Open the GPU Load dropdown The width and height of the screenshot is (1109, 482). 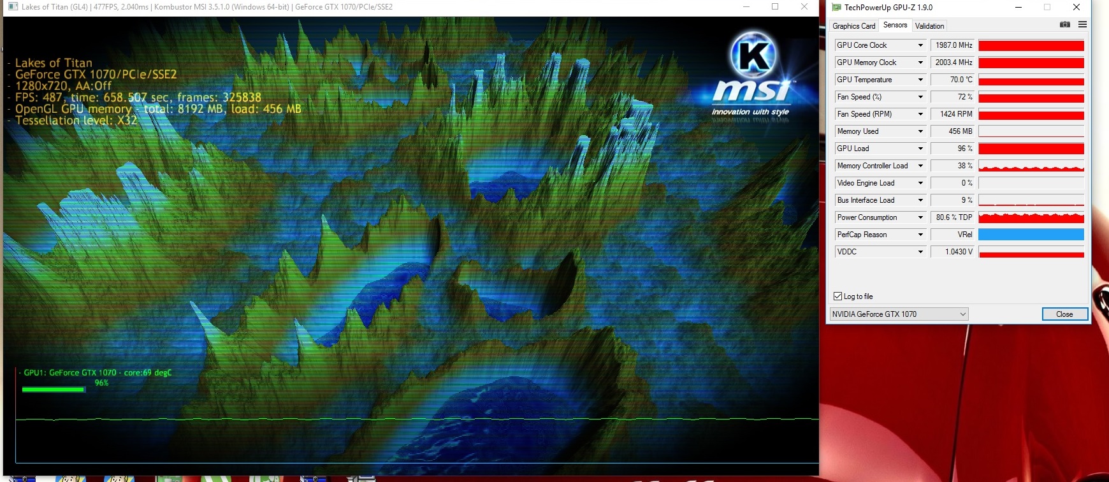[x=920, y=149]
